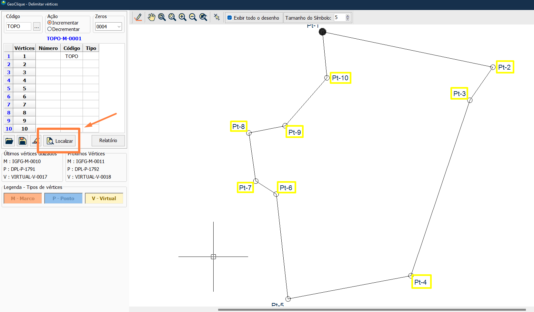534x312 pixels.
Task: Activate the Pan hand tool
Action: [x=151, y=17]
